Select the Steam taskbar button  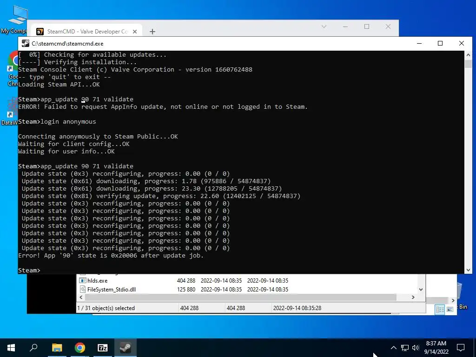tap(126, 348)
